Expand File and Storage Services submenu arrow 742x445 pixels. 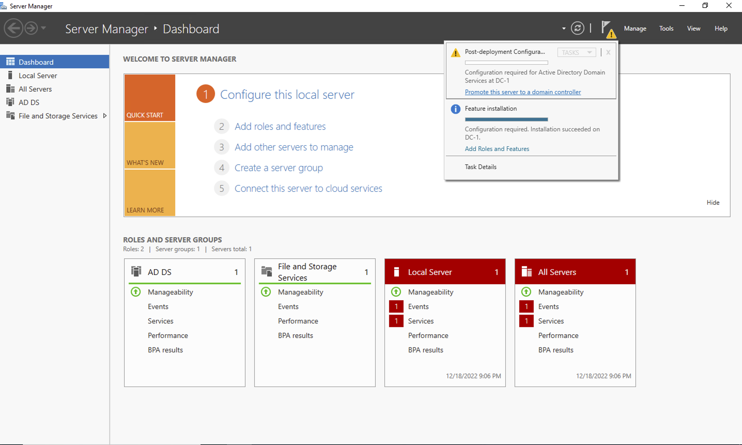(105, 116)
